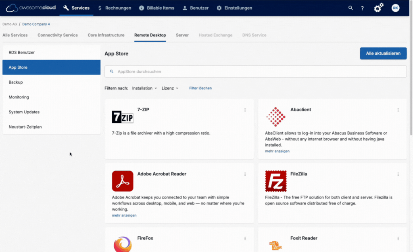Open the FileZilla card options menu

coord(398,174)
